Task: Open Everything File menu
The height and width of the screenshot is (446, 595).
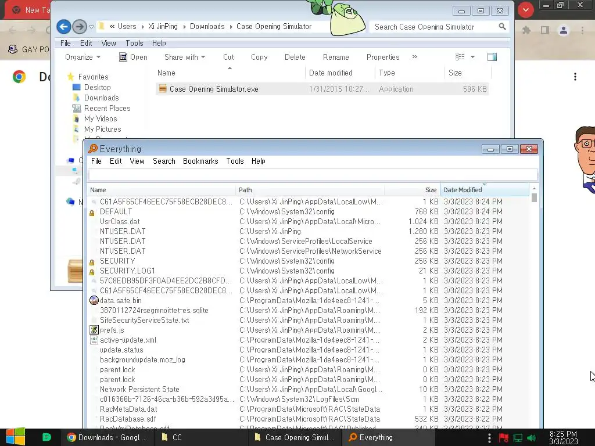Action: [96, 161]
